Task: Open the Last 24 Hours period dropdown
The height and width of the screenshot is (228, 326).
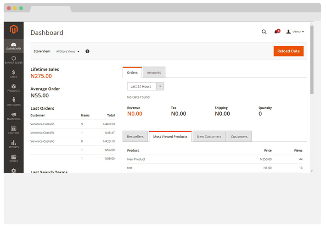Action: 146,86
